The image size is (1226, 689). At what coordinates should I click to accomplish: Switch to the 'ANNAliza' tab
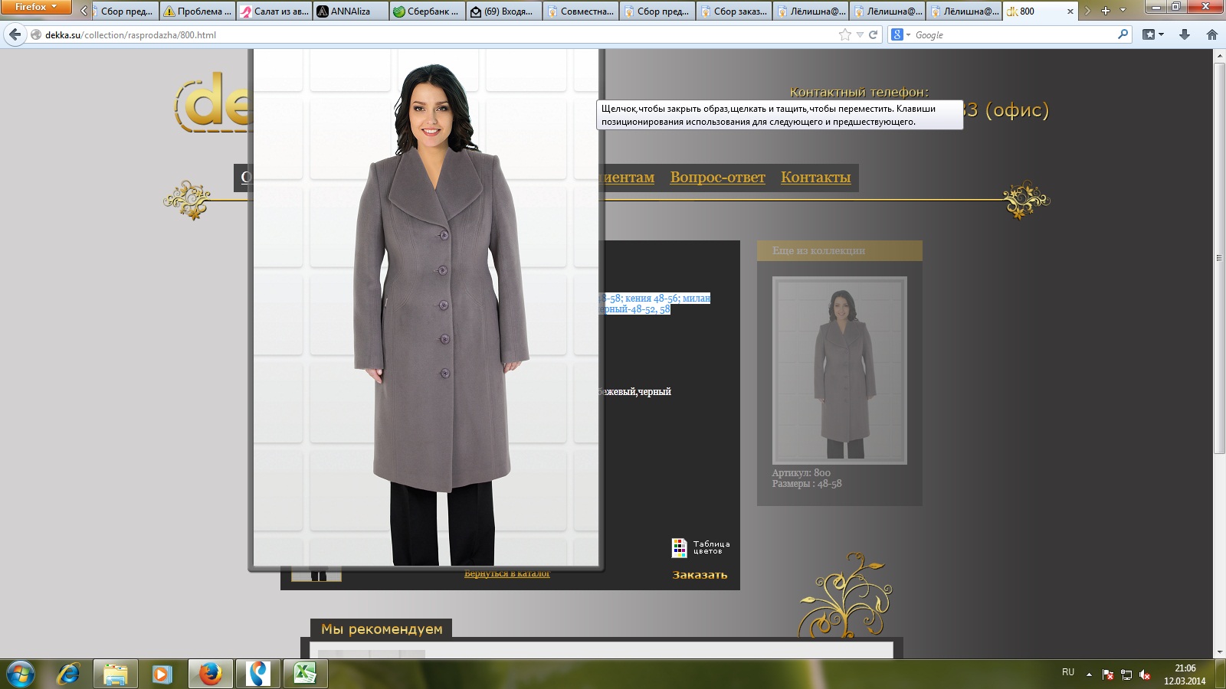351,11
